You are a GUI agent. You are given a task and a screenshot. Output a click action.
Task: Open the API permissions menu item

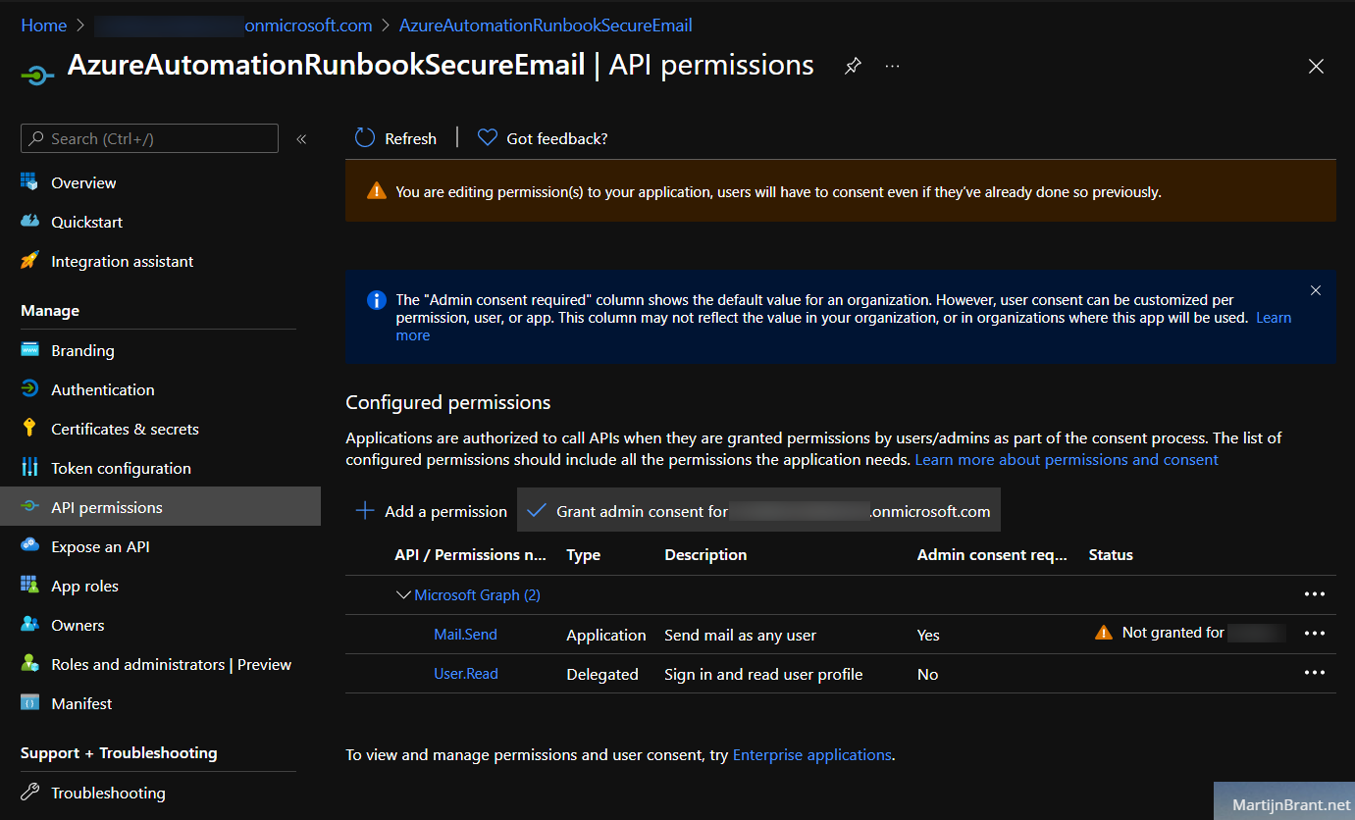[x=160, y=507]
